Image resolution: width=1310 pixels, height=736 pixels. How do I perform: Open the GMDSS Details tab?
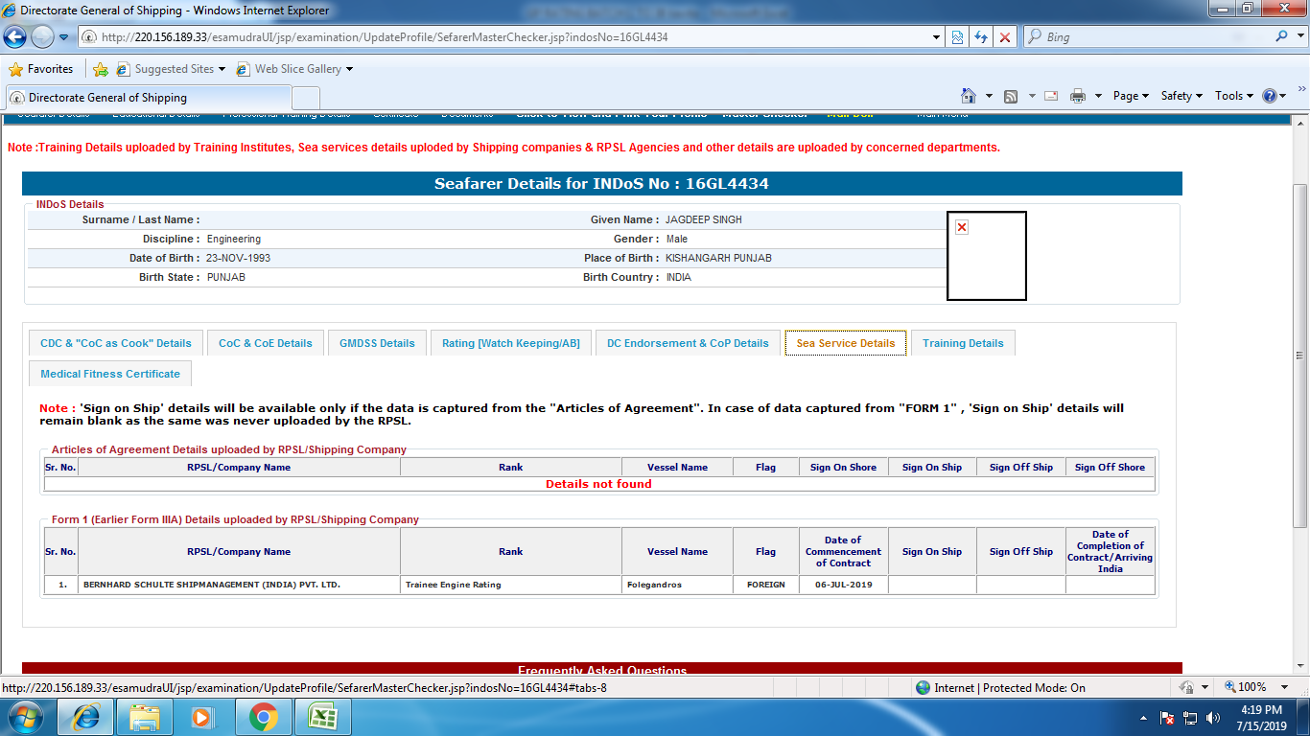pyautogui.click(x=377, y=343)
